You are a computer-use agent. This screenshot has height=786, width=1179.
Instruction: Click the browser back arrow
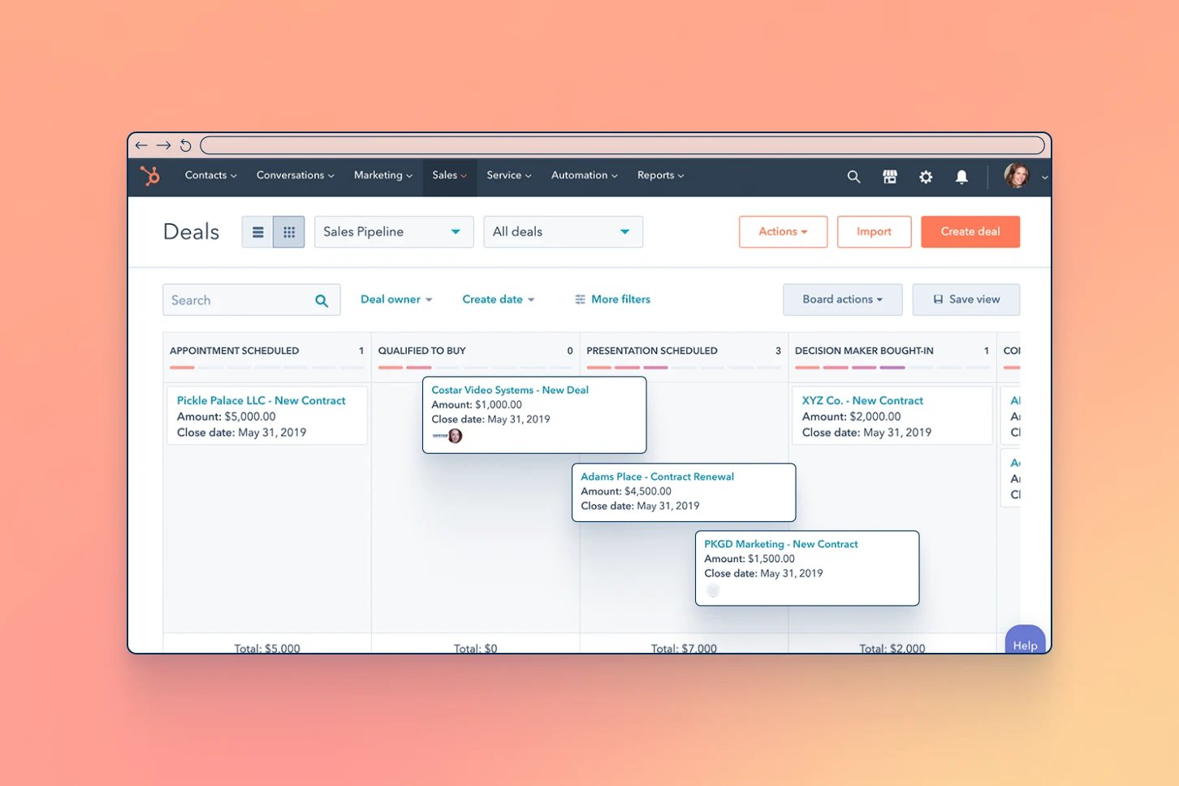(x=141, y=145)
